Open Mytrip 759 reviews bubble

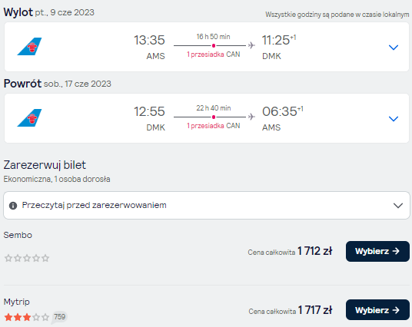tap(59, 317)
